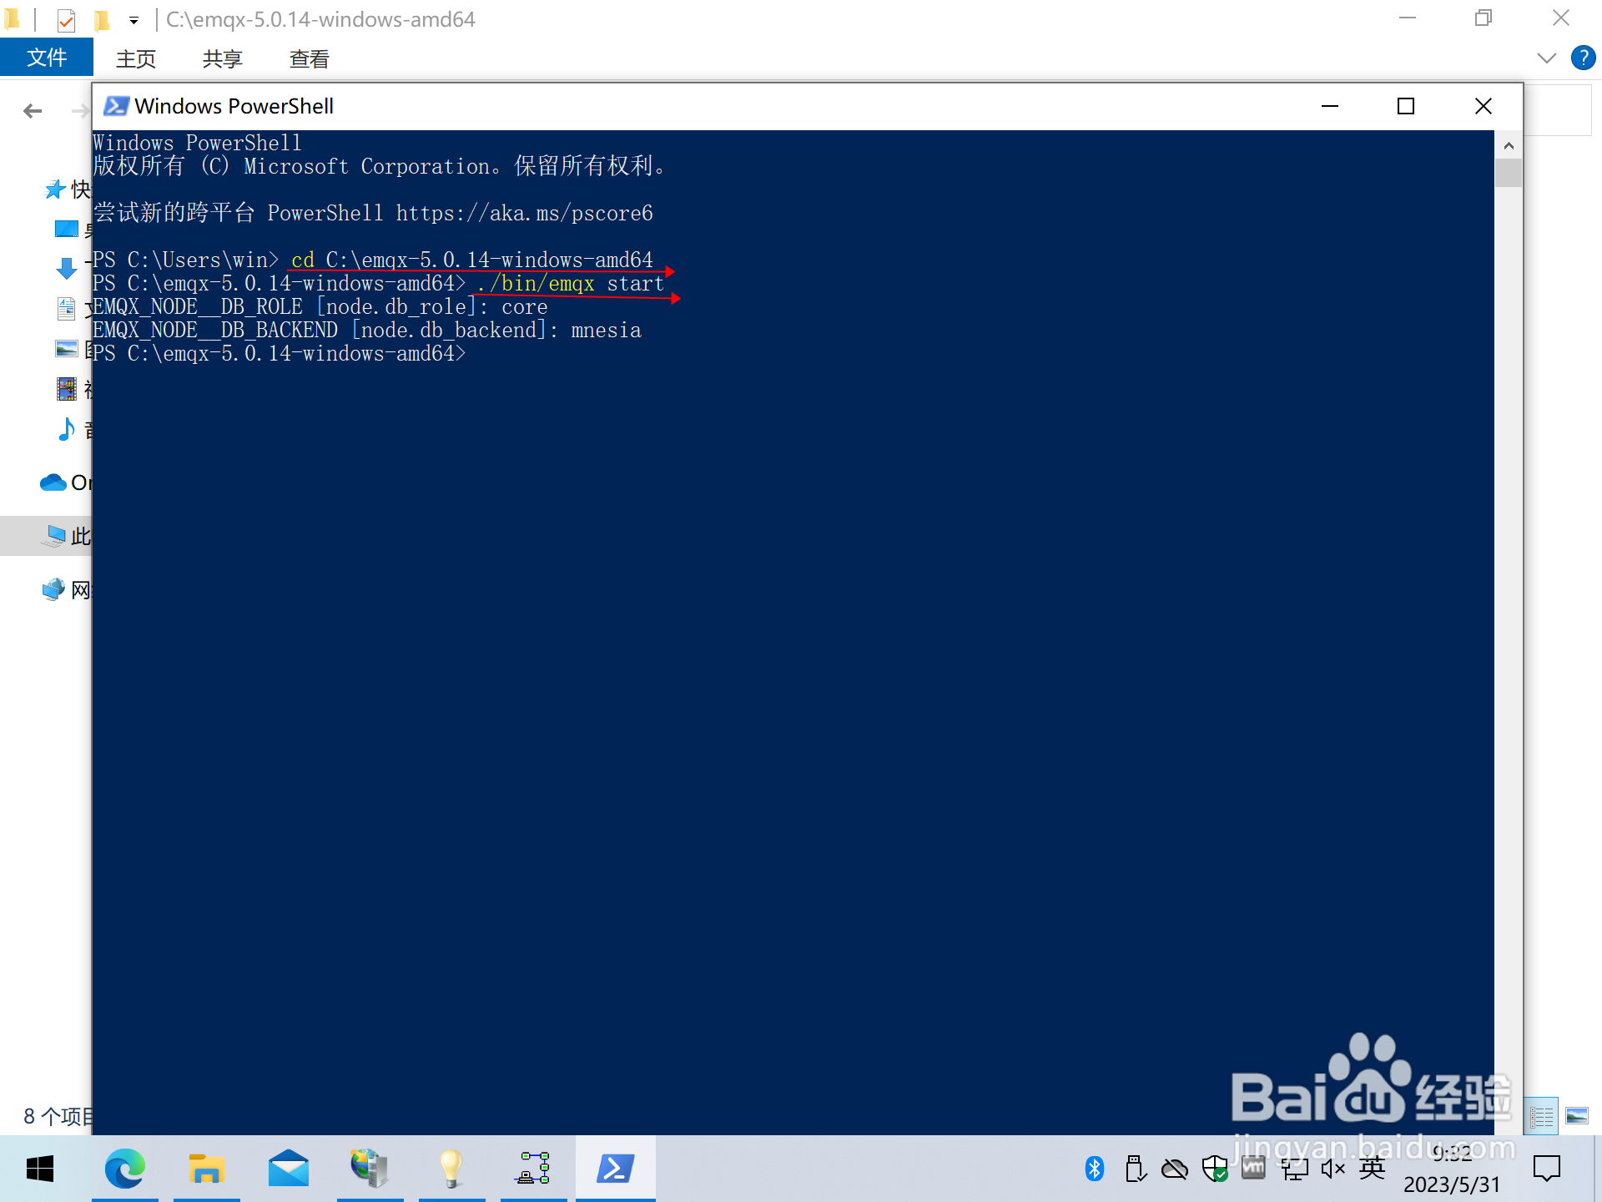Click the properties checkmark quick access icon
Viewport: 1602px width, 1202px height.
(66, 19)
